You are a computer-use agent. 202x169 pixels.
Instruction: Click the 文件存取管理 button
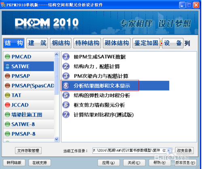tap(28, 150)
